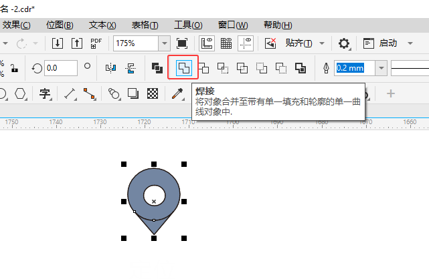The height and width of the screenshot is (279, 429).
Task: Expand the 贴齐(T) snap-to dropdown arrow
Action: [x=322, y=43]
